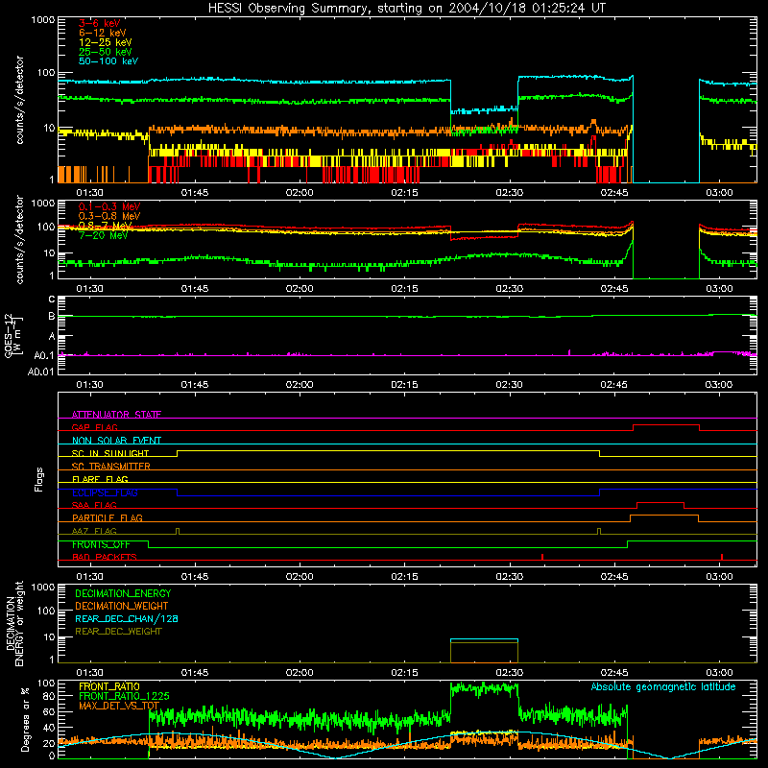The image size is (768, 768).
Task: Click the GOES-12 axis label
Action: (12, 335)
